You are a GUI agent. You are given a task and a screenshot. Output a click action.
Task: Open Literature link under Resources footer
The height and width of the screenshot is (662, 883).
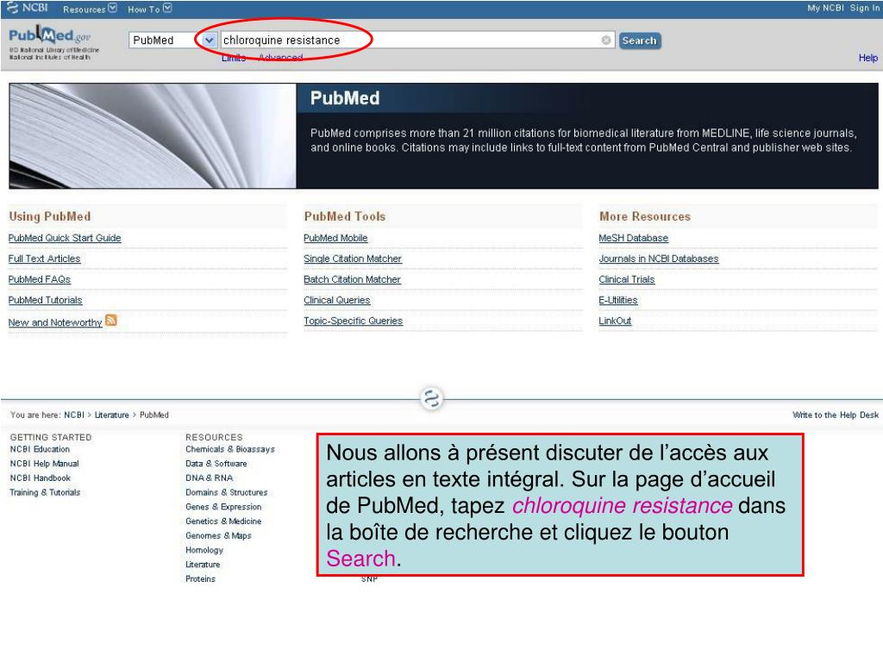click(203, 565)
